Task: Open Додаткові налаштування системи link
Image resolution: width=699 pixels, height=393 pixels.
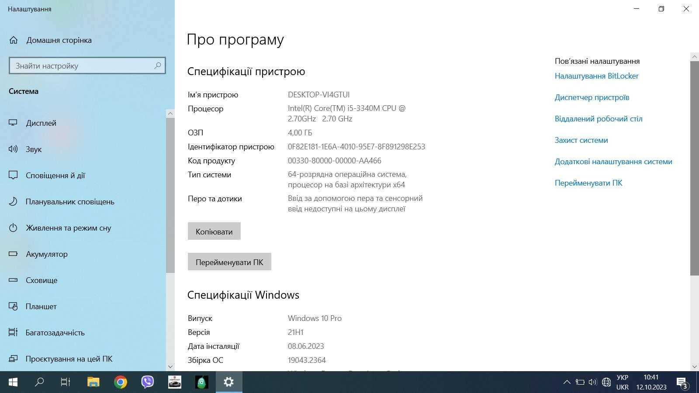Action: [x=613, y=162]
